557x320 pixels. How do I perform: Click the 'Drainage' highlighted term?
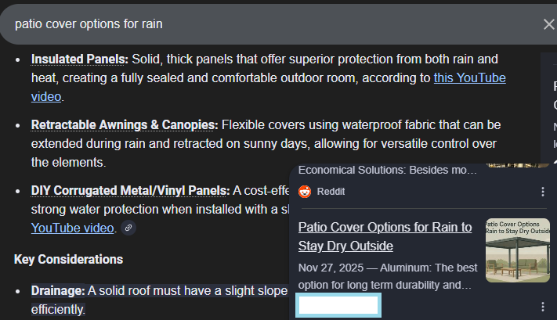57,291
